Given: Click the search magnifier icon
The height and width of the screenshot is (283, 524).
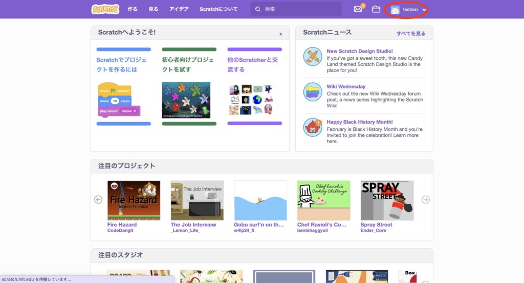Looking at the screenshot, I should 258,9.
